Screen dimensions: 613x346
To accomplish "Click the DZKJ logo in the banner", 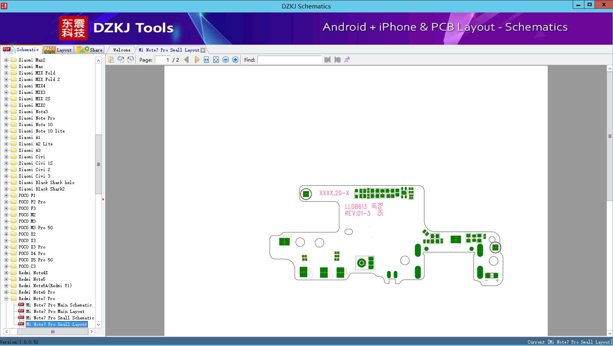I will point(73,28).
